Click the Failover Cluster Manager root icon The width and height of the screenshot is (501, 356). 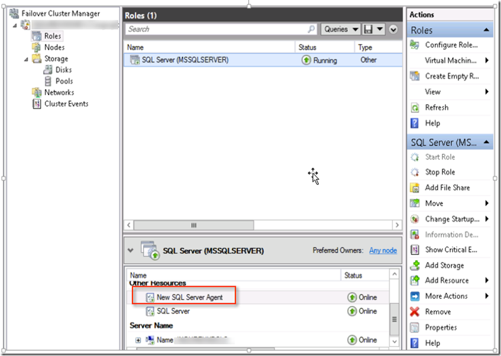click(14, 14)
